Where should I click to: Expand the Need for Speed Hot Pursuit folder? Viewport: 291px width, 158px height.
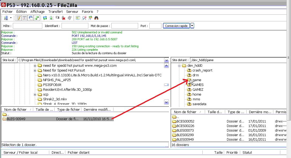coord(35,70)
